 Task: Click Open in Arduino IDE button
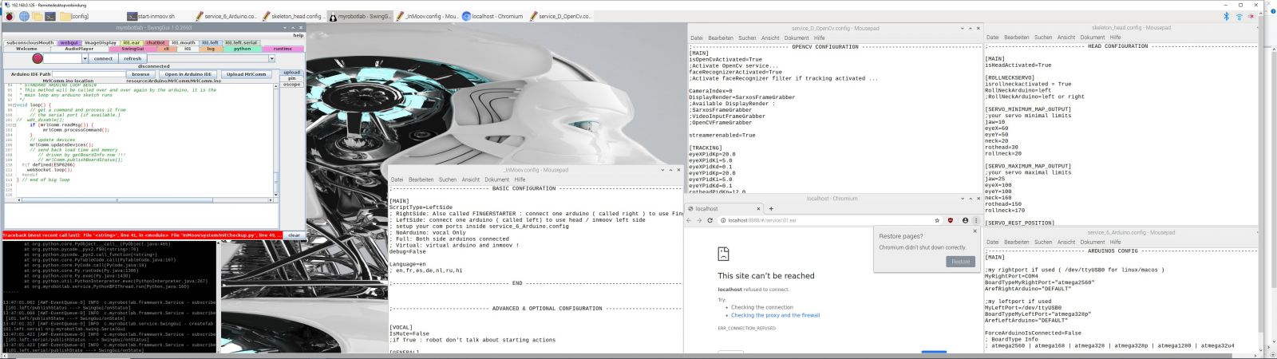(x=188, y=74)
